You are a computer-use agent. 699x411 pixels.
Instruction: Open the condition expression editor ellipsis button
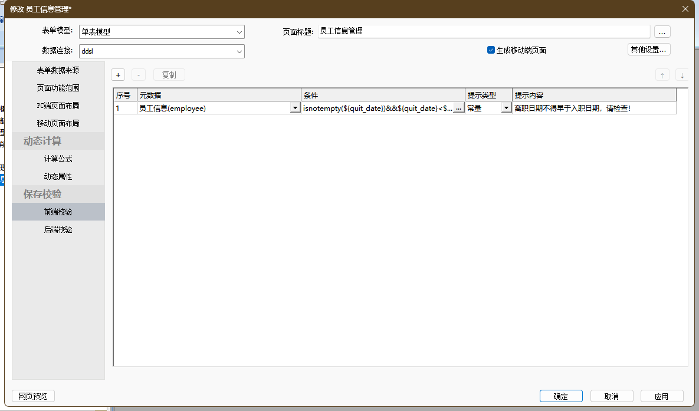pos(458,108)
